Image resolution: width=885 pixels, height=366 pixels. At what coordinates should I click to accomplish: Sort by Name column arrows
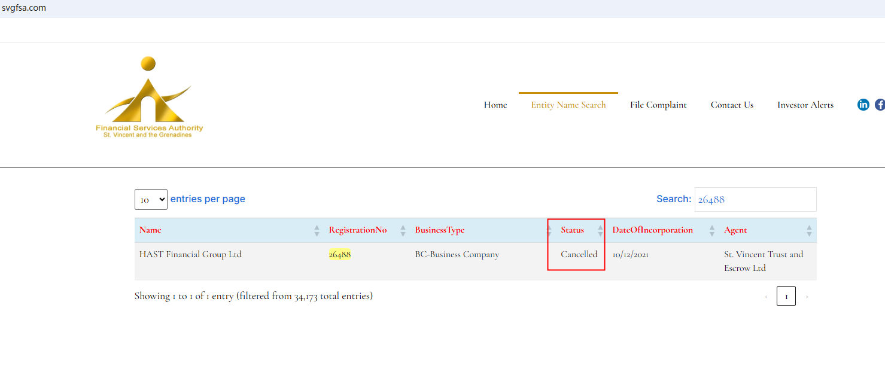tap(317, 230)
